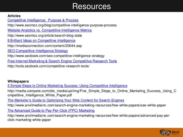Click the Whitepapers section heading

[x=18, y=81]
